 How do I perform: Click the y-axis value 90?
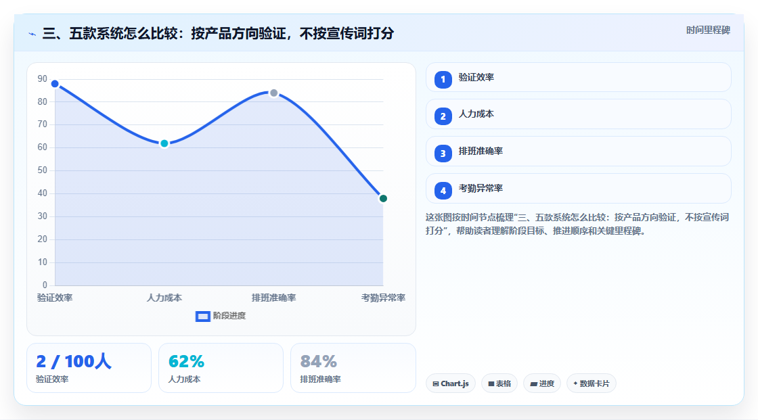(x=43, y=78)
